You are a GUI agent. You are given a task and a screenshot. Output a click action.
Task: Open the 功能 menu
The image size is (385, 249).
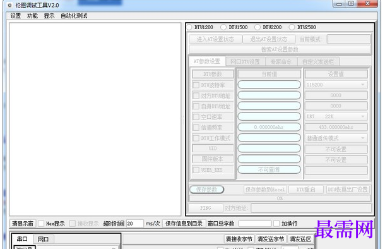[x=32, y=16]
